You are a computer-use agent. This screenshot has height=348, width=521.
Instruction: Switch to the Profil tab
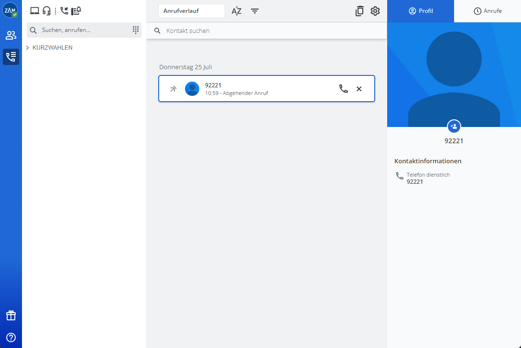coord(421,11)
